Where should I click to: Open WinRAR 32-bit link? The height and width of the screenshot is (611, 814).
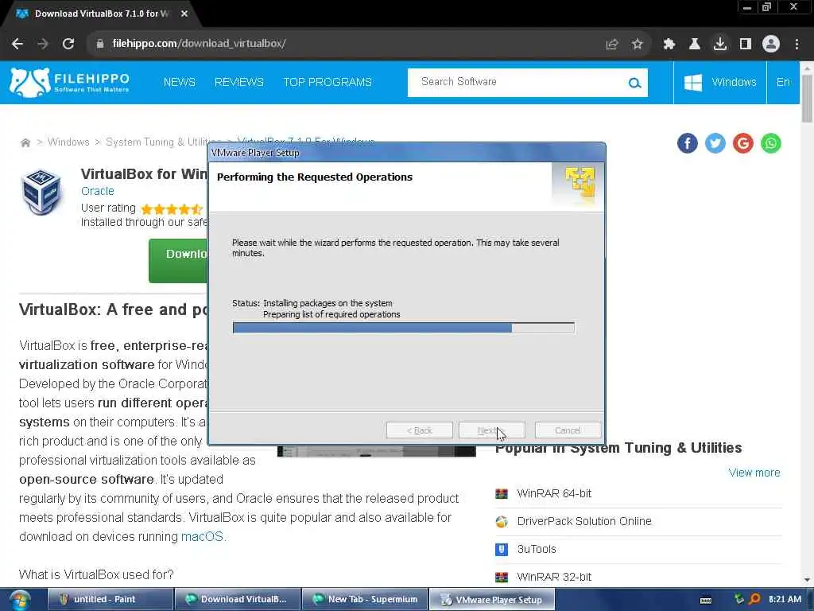click(554, 578)
